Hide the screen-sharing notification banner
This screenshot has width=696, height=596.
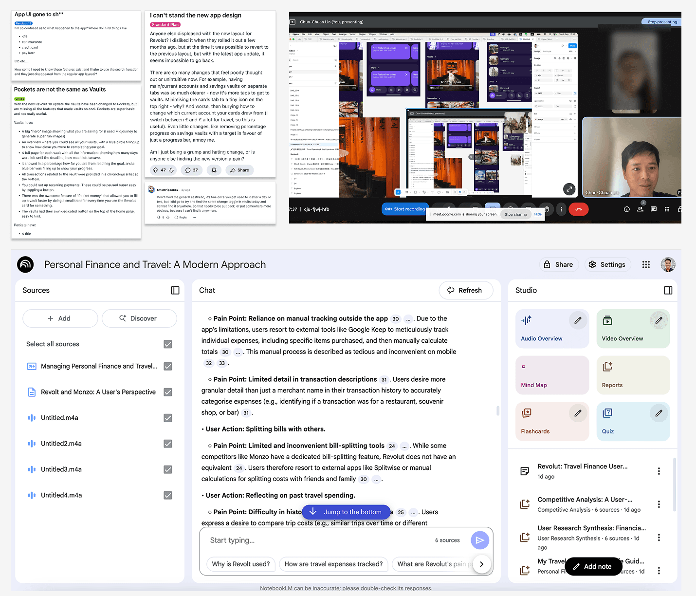(538, 214)
